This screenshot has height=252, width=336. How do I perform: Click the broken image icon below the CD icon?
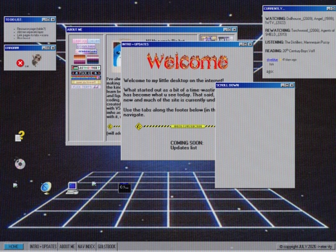pyautogui.click(x=15, y=185)
